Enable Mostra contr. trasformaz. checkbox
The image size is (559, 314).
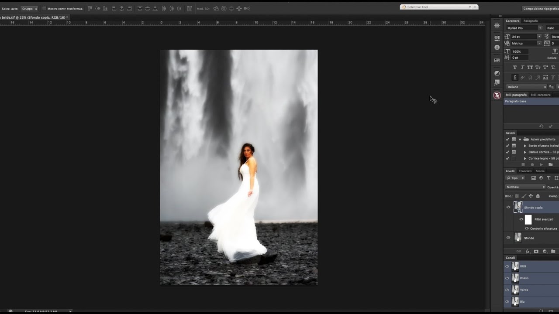tap(44, 8)
